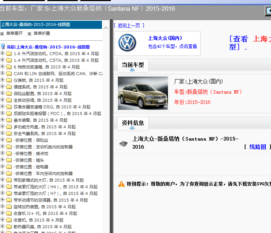Click 厂家:上海大众(国内) text
The image size is (271, 233).
click(198, 81)
